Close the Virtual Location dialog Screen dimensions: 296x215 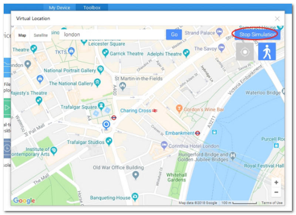pos(277,19)
